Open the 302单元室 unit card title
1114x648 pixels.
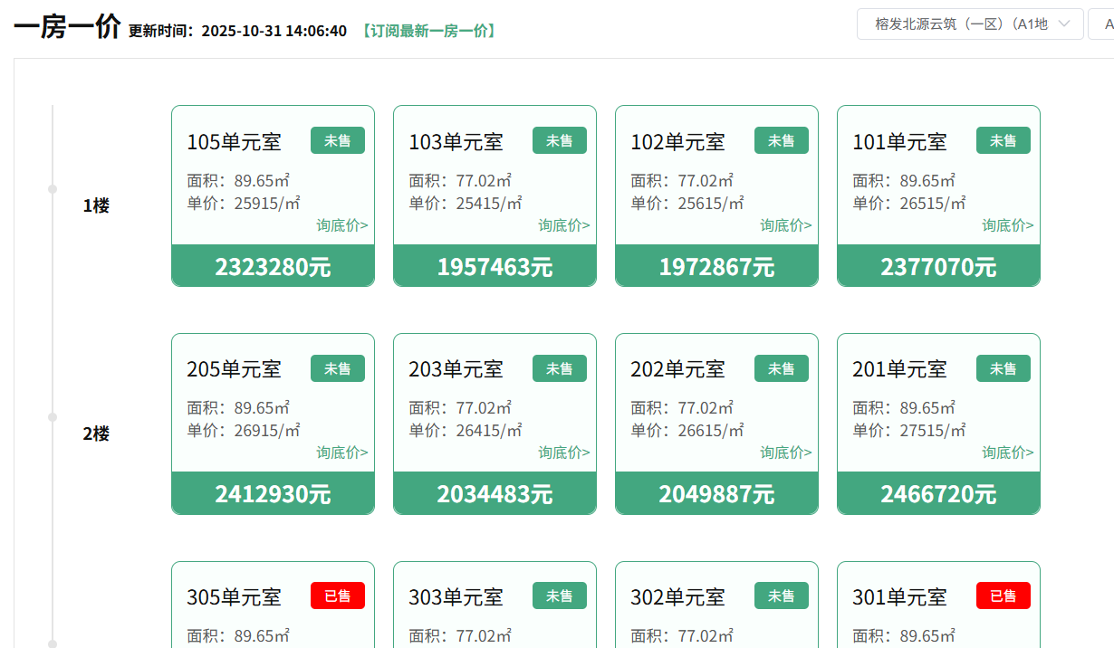677,597
